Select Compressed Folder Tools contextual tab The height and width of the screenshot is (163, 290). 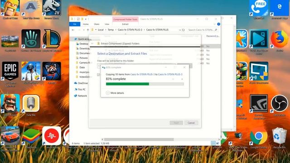click(125, 19)
